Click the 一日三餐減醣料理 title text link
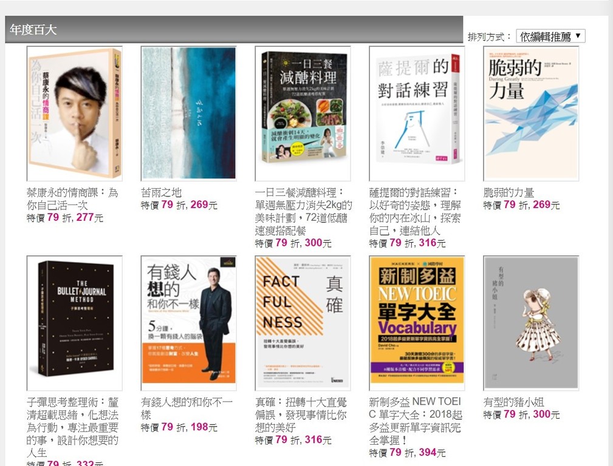This screenshot has height=466, width=613. coord(303,211)
